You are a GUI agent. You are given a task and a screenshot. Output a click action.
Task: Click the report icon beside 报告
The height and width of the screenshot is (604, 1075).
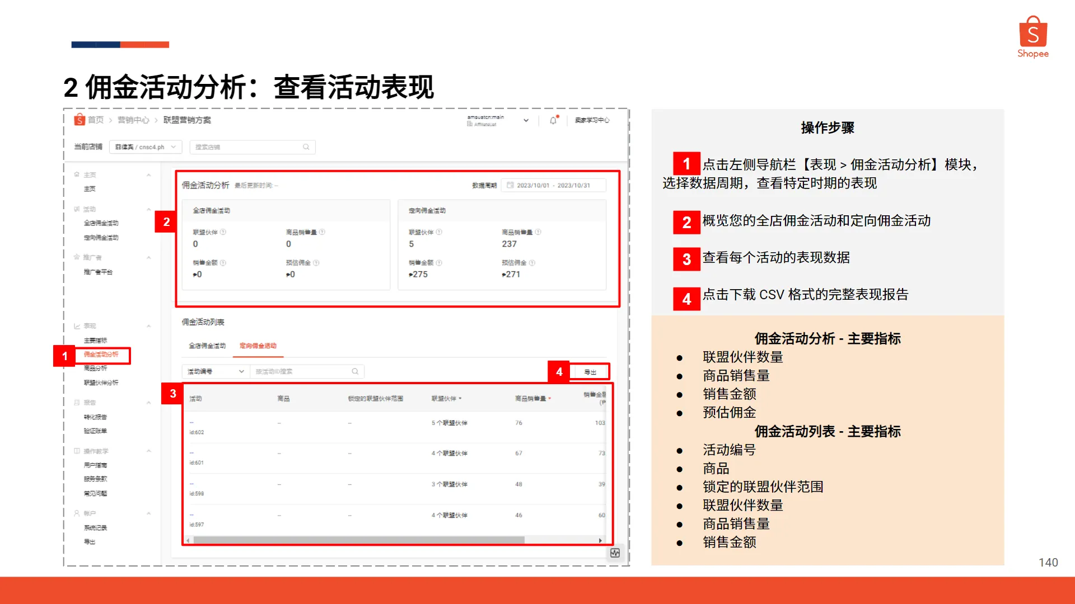pyautogui.click(x=77, y=402)
